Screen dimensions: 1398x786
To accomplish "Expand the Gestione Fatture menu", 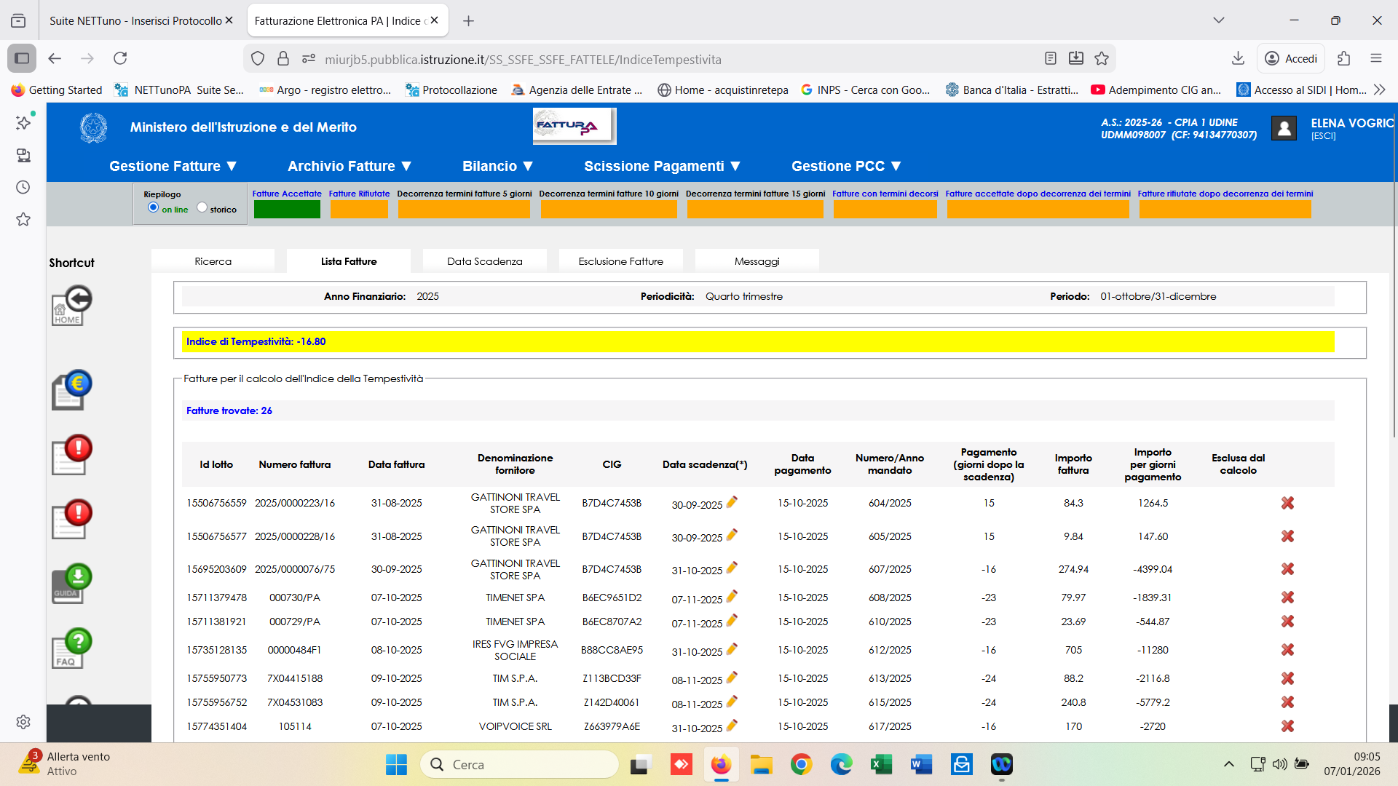I will (x=173, y=166).
